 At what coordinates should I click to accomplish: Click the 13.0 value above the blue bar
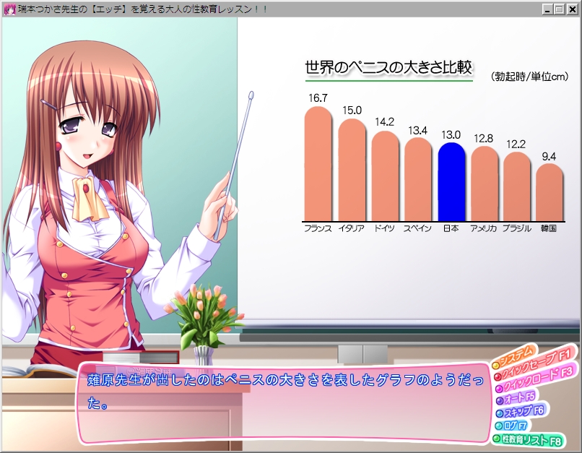click(451, 135)
